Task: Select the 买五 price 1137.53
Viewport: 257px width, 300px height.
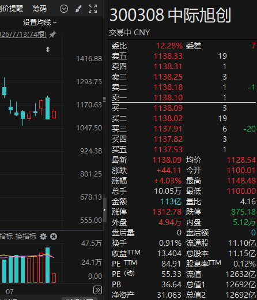Action: 168,149
